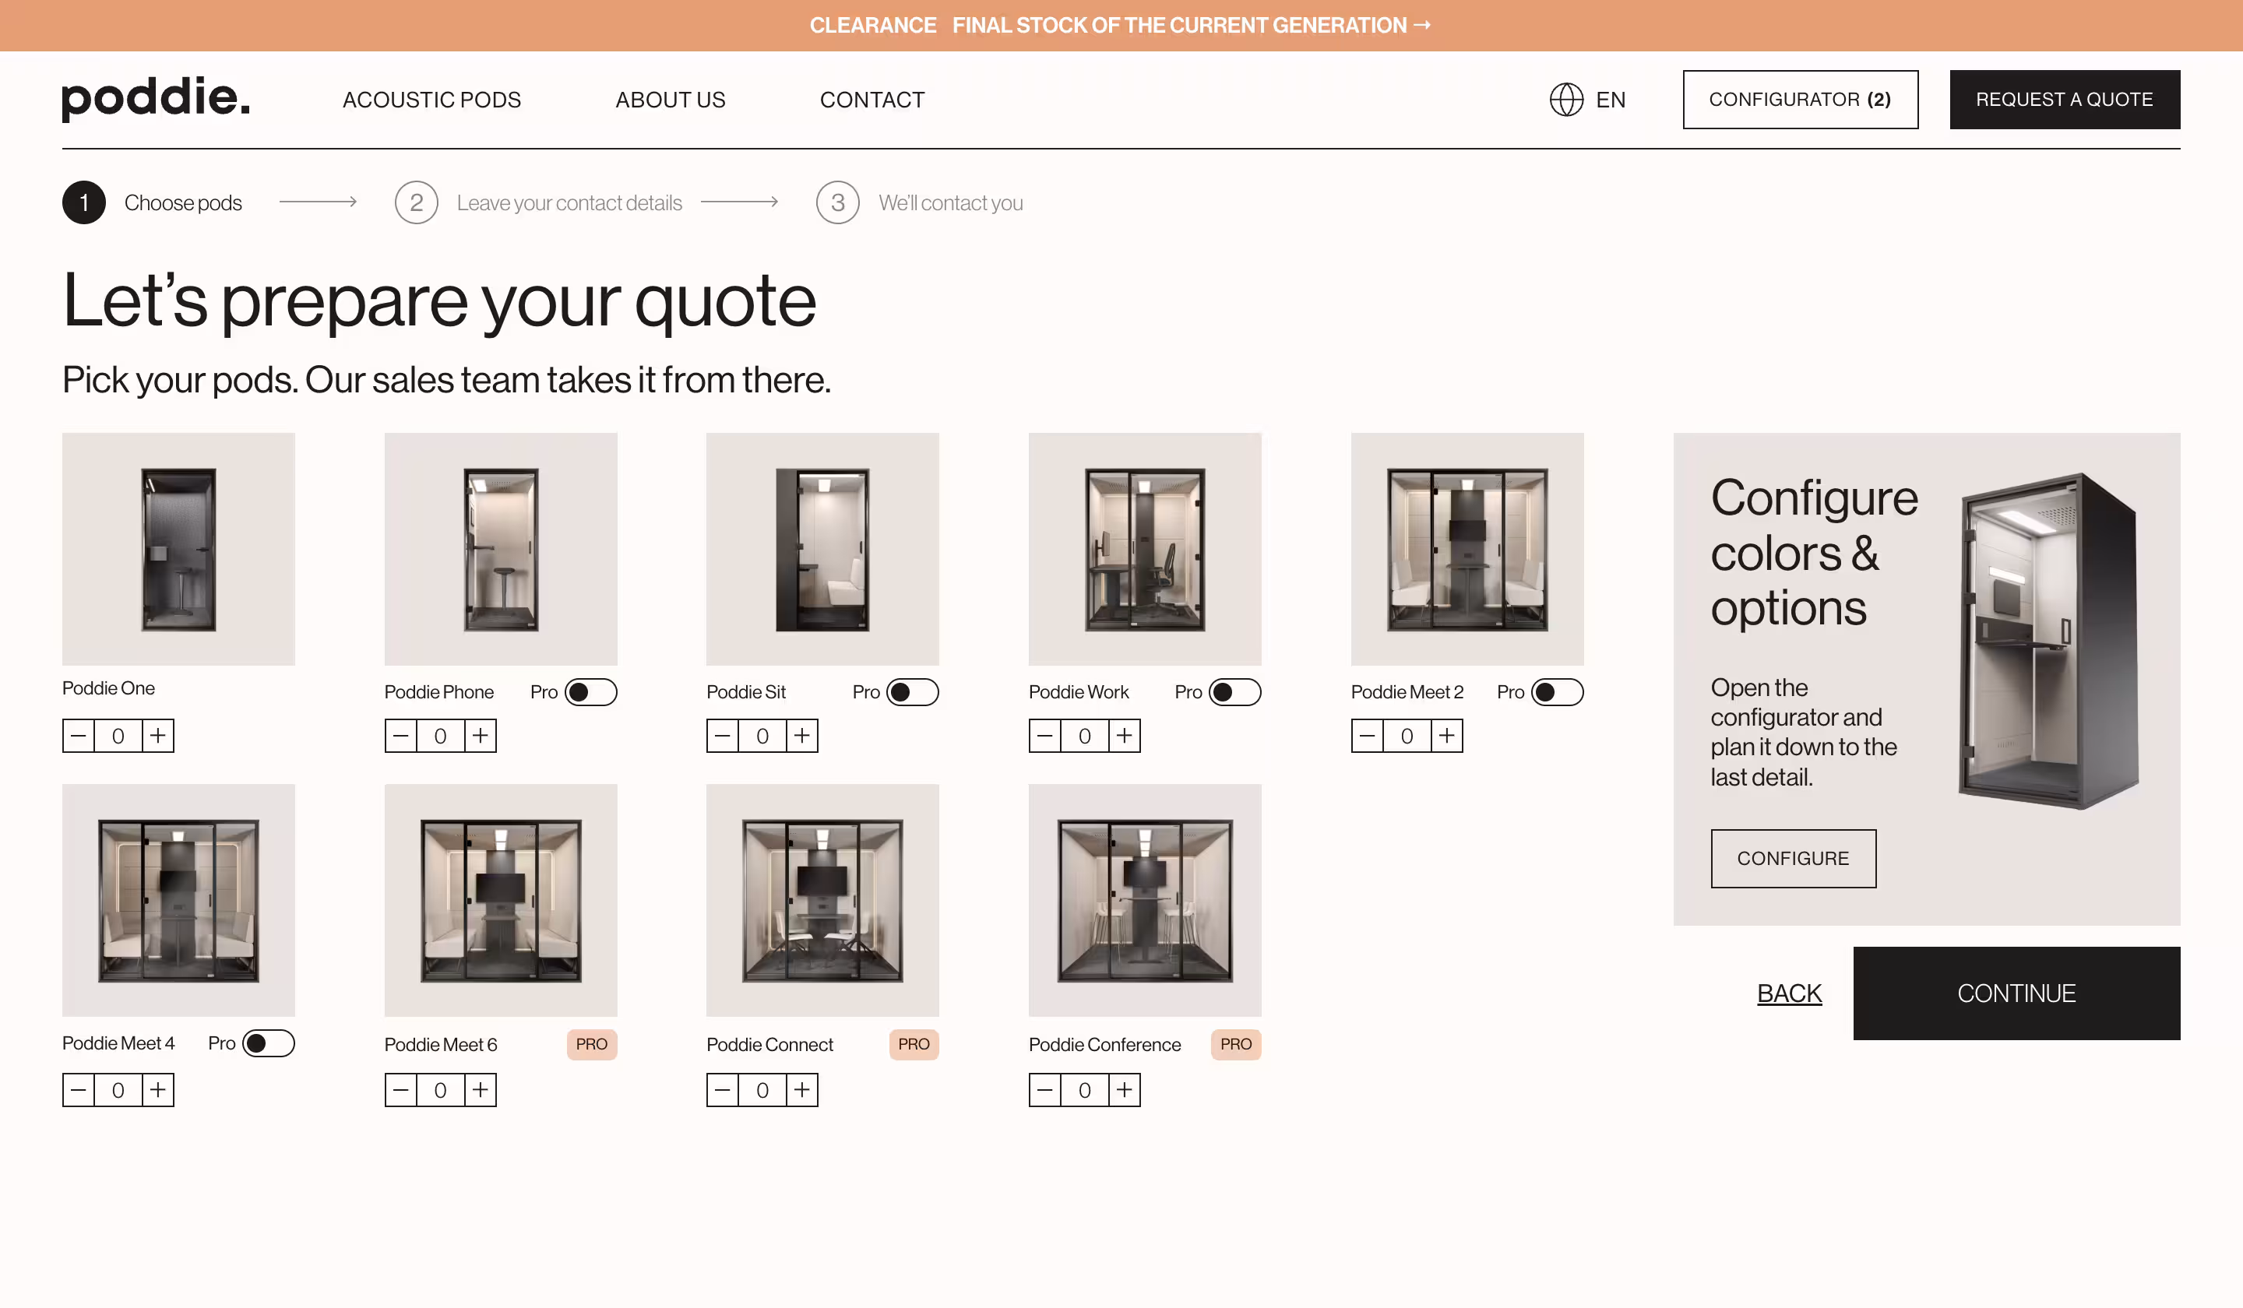The height and width of the screenshot is (1308, 2243).
Task: Toggle Pro for Poddie Meet 4
Action: coord(269,1043)
